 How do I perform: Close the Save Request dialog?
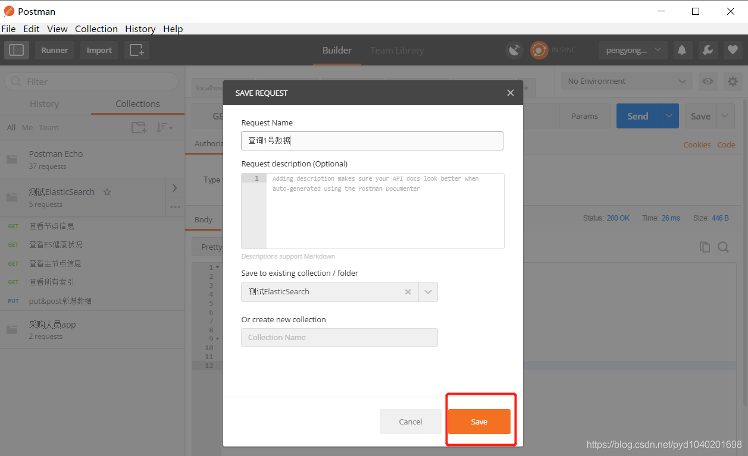[x=510, y=93]
